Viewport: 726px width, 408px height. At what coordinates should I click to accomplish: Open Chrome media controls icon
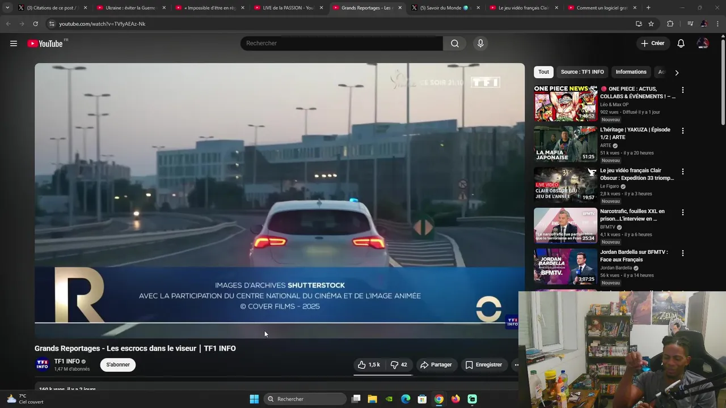tap(690, 24)
